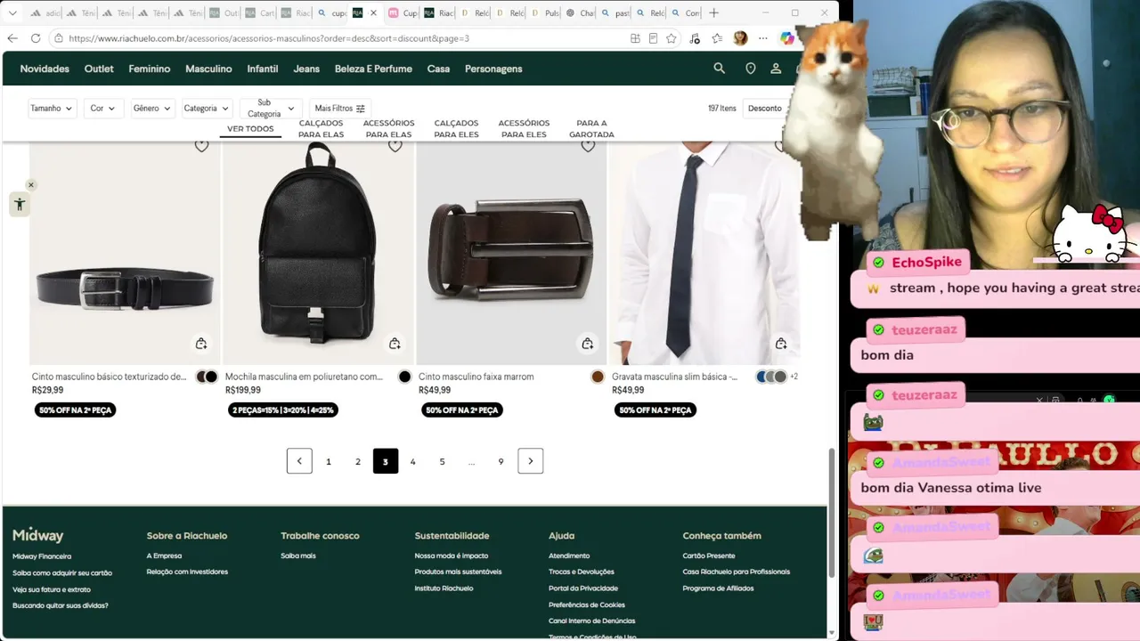Open the Cinto masculino faixa marrom title
1140x641 pixels.
tap(476, 377)
